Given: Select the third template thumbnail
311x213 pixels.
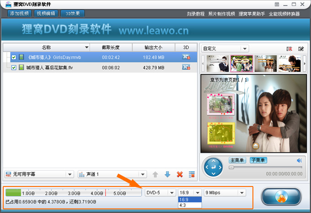Looking at the screenshot, I should (266, 64).
